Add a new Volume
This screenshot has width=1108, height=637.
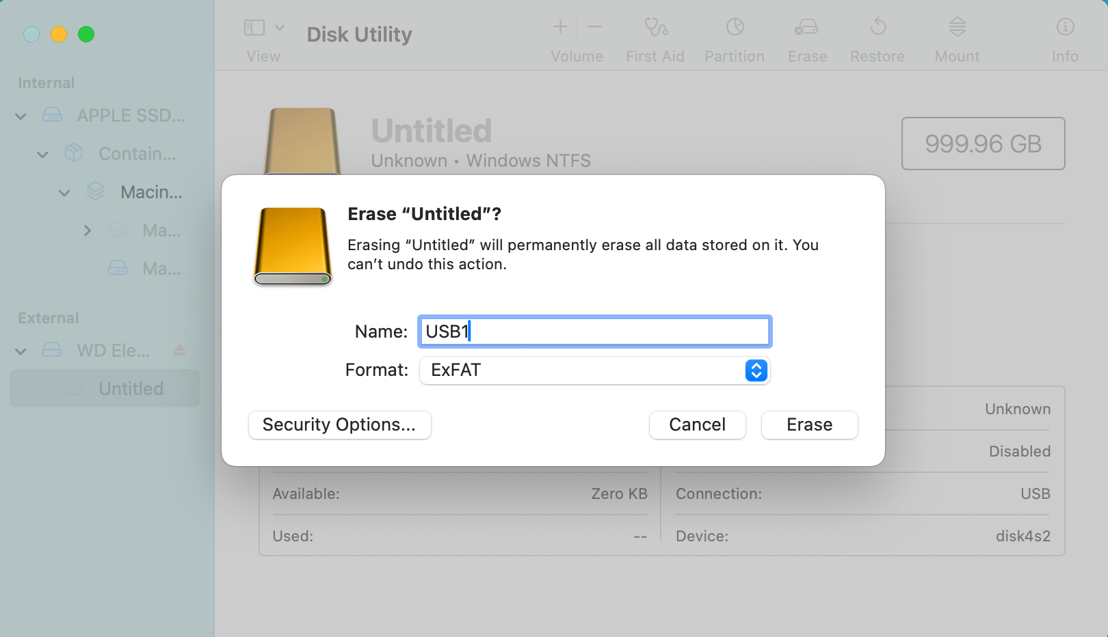(559, 27)
